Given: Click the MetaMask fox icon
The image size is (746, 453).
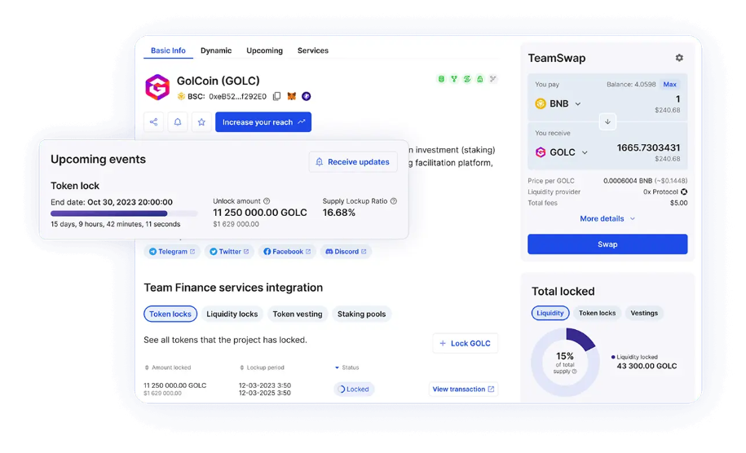Looking at the screenshot, I should (292, 96).
